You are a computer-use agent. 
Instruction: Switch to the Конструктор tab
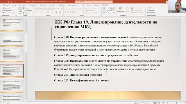click(x=33, y=5)
